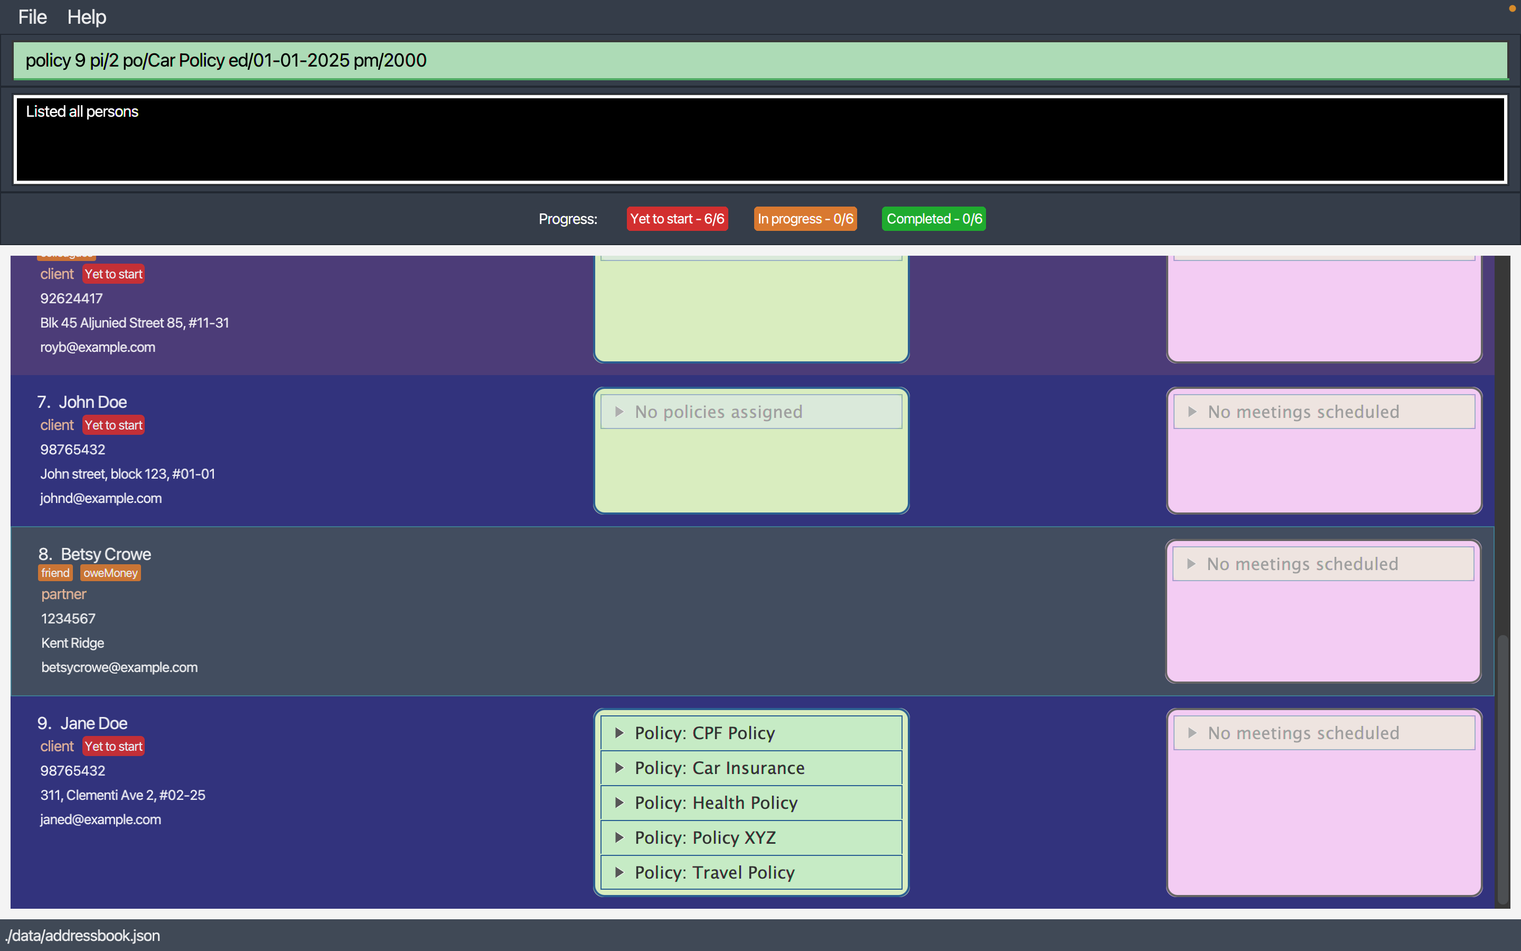
Task: Toggle the 'In progress - 0/6' progress filter
Action: (806, 218)
